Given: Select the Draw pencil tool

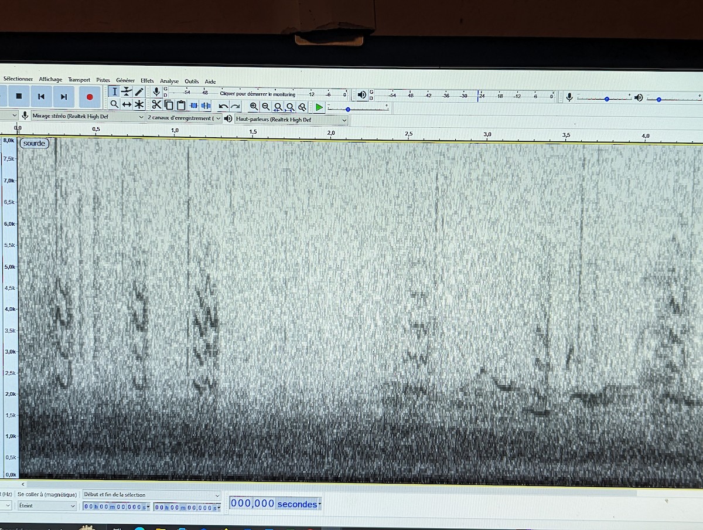Looking at the screenshot, I should point(139,92).
